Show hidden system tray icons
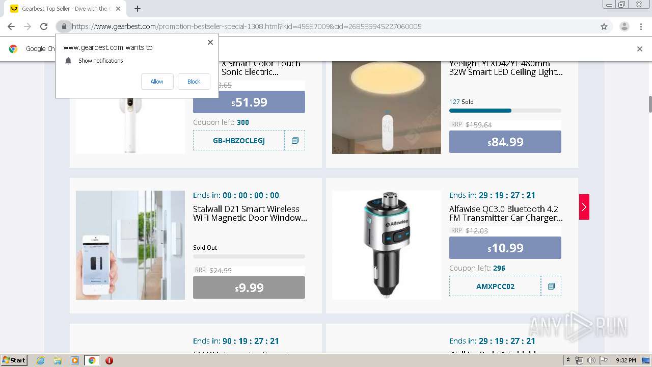 tap(568, 360)
